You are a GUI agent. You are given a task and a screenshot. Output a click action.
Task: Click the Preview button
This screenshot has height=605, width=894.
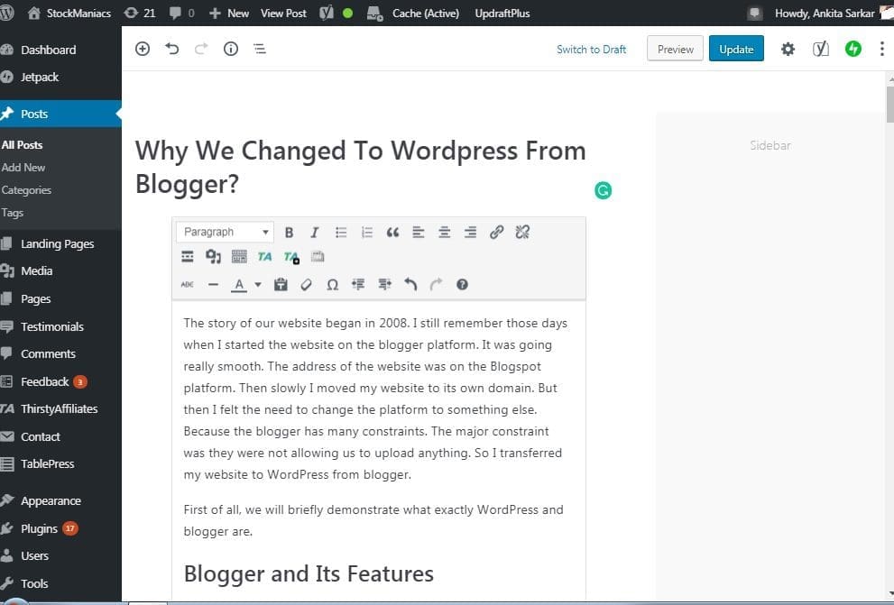click(x=675, y=50)
